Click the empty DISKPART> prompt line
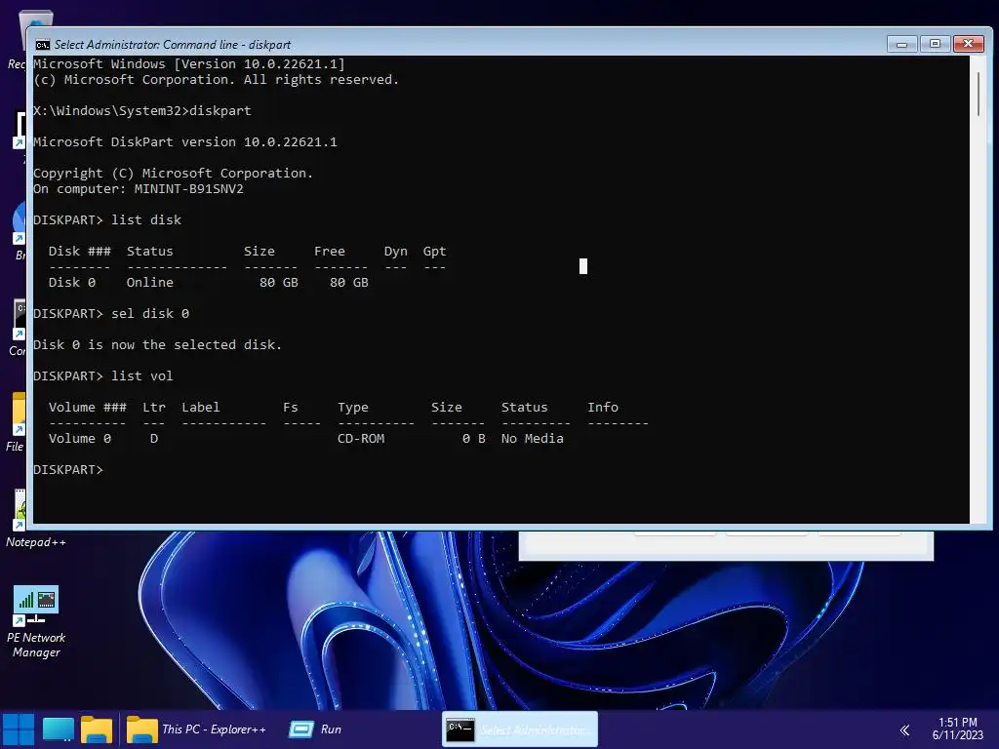999x749 pixels. click(68, 469)
